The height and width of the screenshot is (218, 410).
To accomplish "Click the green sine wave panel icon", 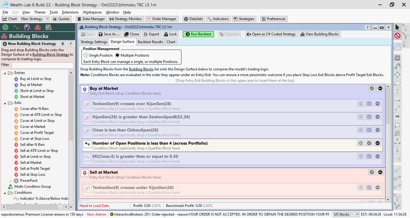I will tap(16, 27).
